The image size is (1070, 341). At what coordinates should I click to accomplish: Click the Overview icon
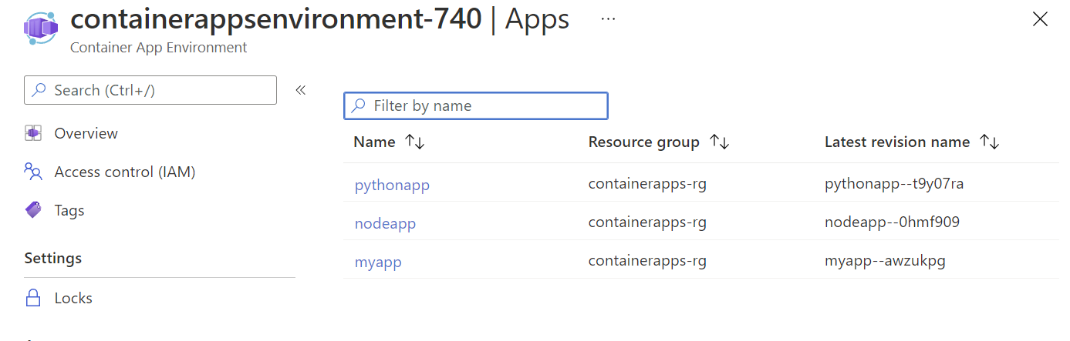click(x=32, y=133)
